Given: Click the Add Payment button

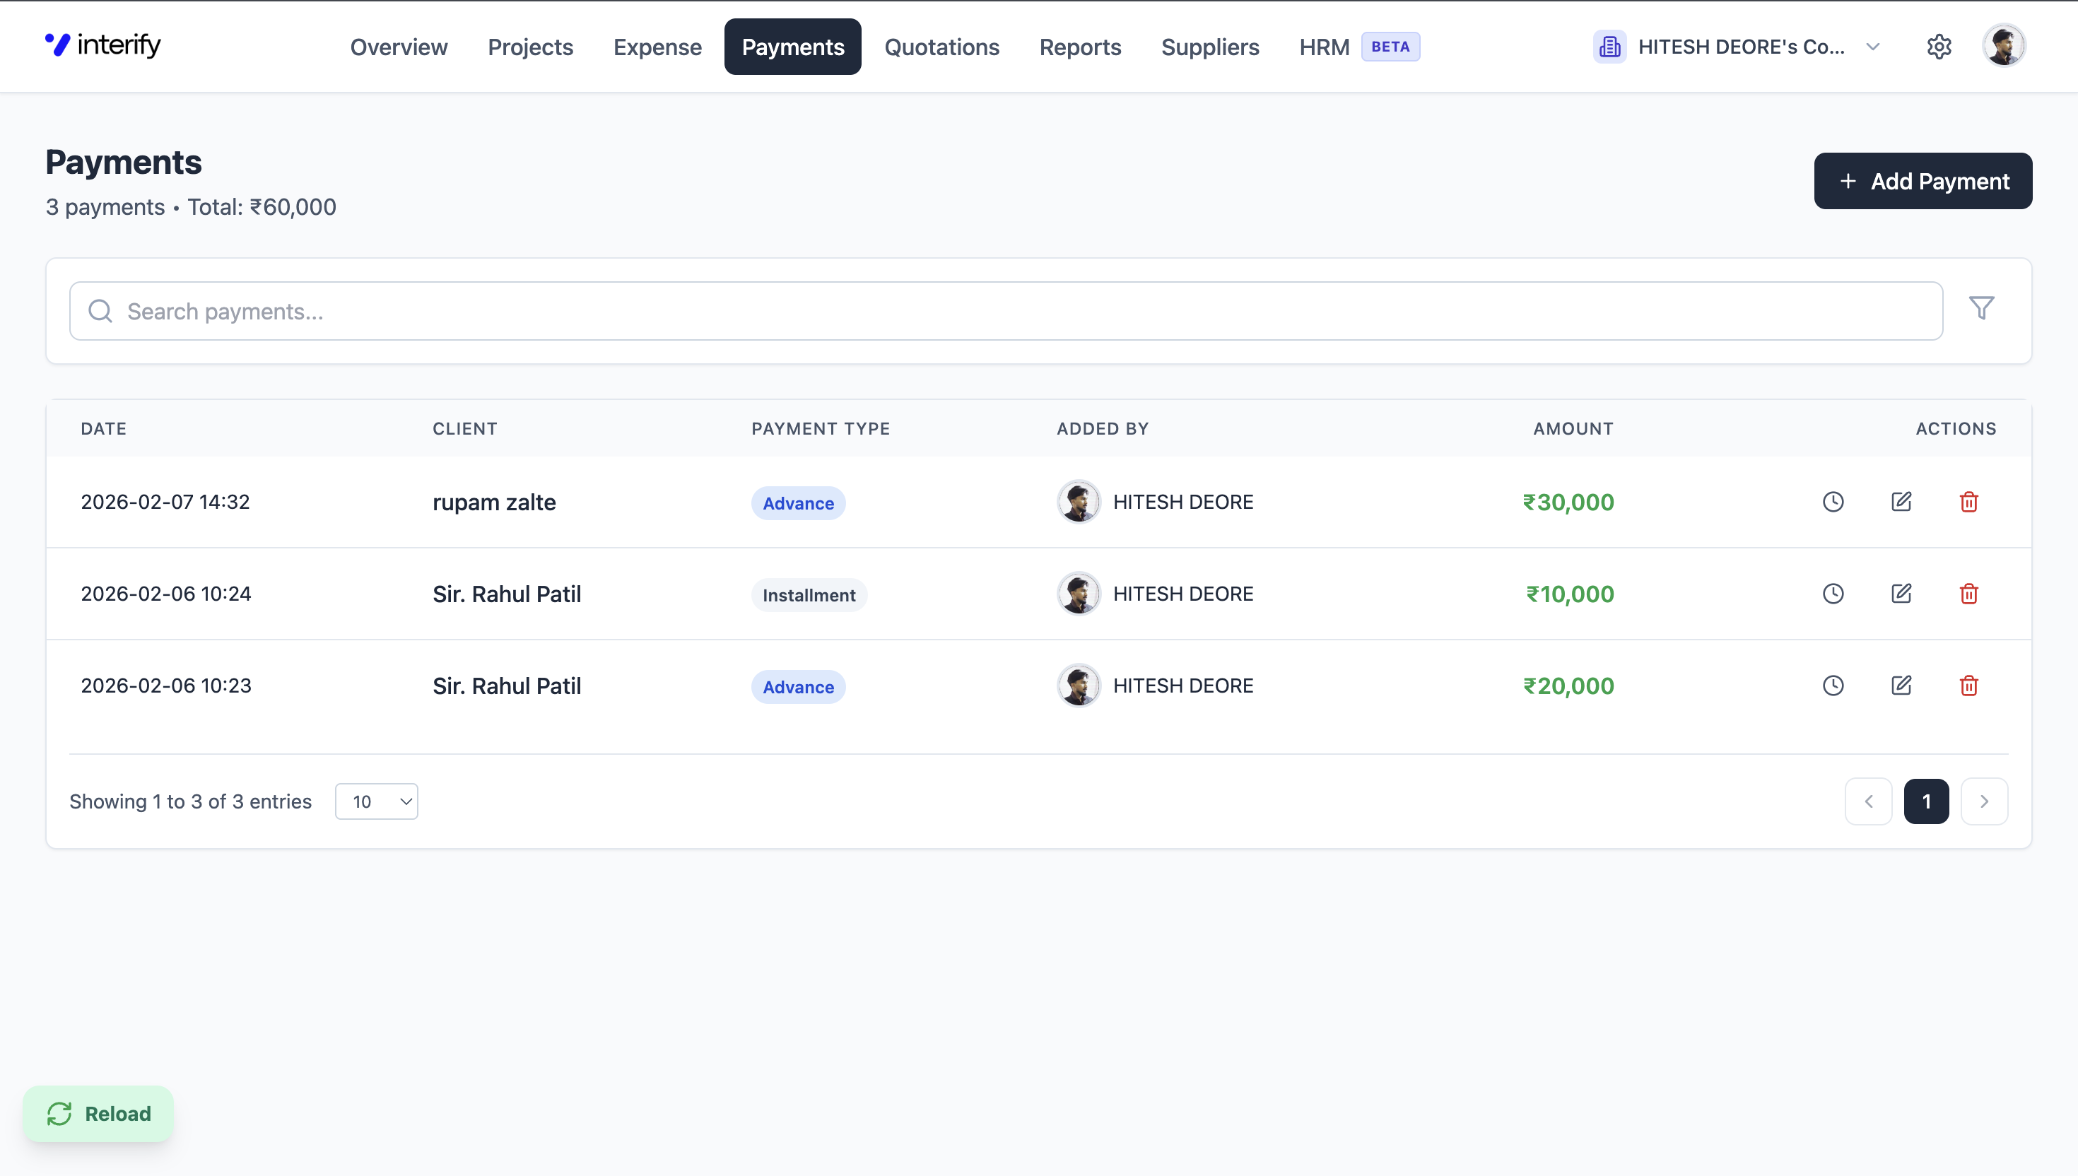Looking at the screenshot, I should [x=1922, y=181].
